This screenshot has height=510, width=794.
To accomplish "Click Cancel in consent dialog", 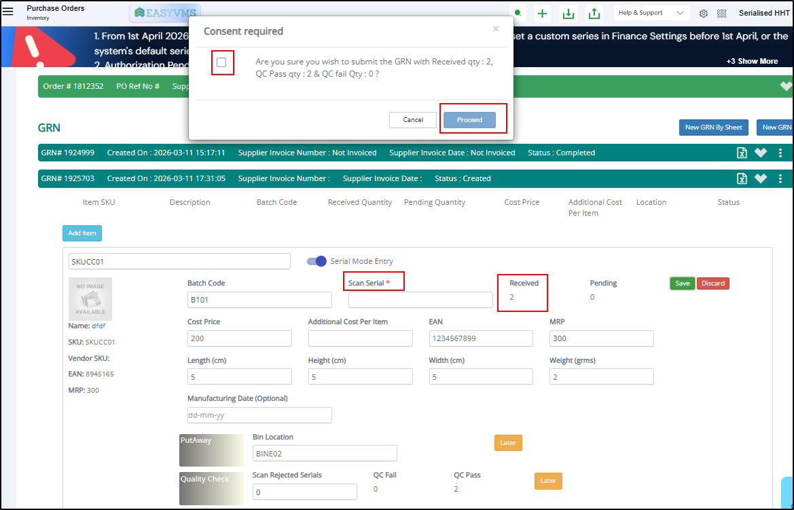I will click(x=413, y=120).
